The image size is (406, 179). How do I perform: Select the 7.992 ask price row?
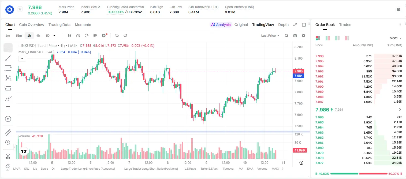click(x=359, y=76)
